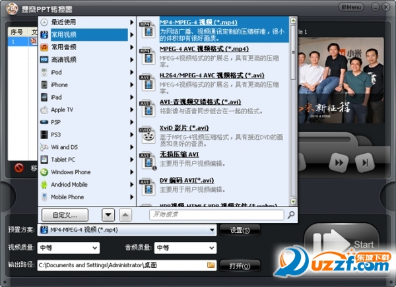
Task: Click the HD icon for 高清视频
Action: click(44, 59)
